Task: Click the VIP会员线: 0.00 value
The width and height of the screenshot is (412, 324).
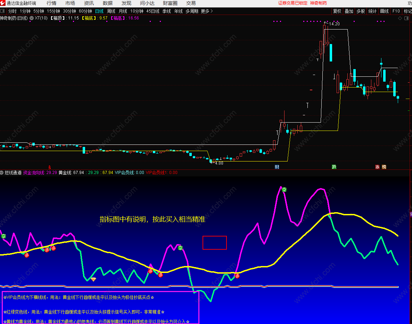Action: [130, 173]
